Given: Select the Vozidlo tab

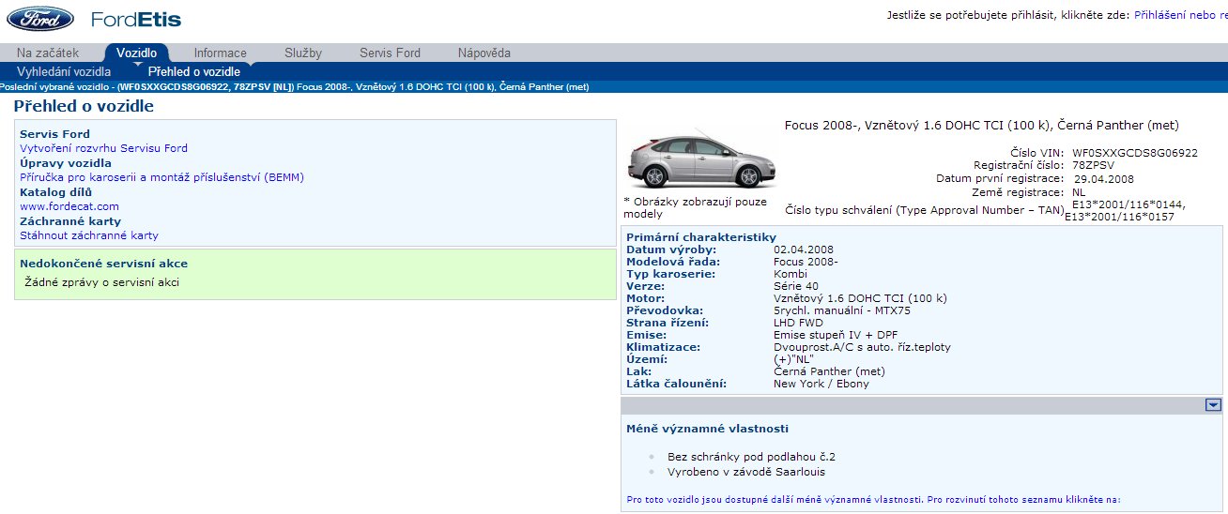Looking at the screenshot, I should tap(136, 53).
